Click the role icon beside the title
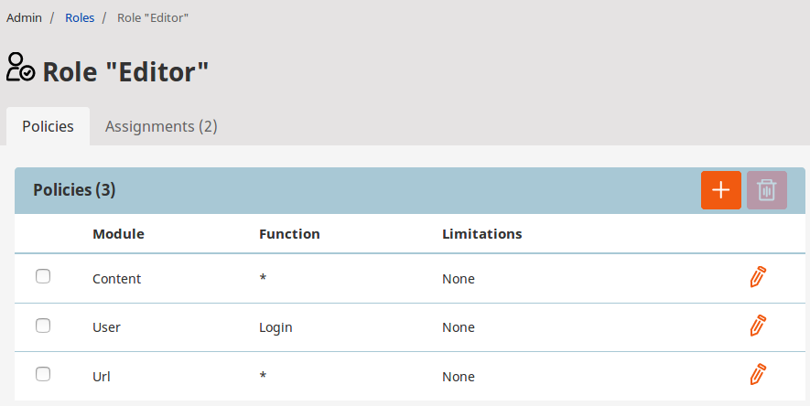 pyautogui.click(x=20, y=69)
